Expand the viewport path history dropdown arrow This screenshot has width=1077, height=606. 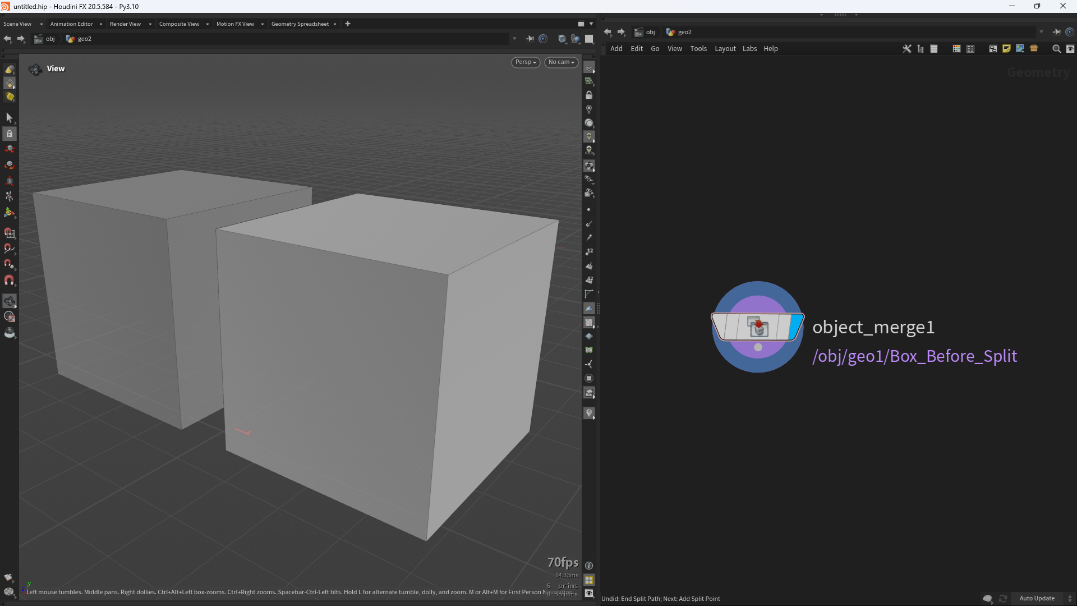(514, 39)
